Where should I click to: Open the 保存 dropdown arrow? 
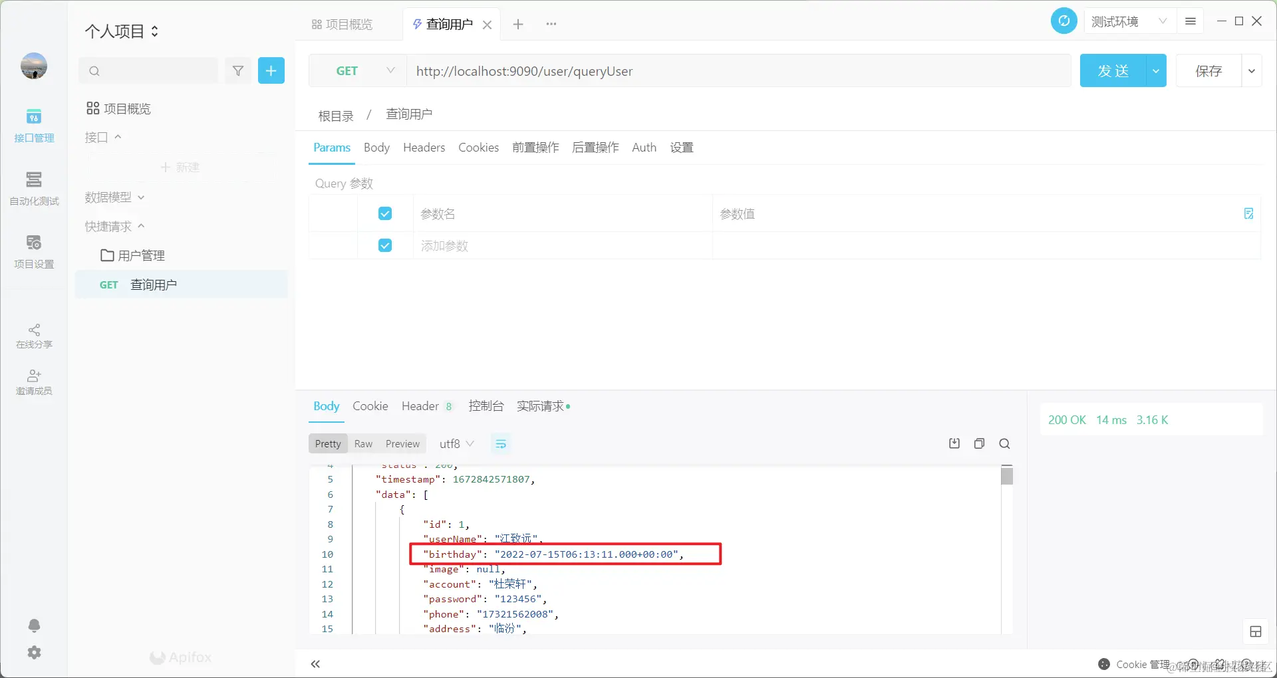(x=1252, y=70)
